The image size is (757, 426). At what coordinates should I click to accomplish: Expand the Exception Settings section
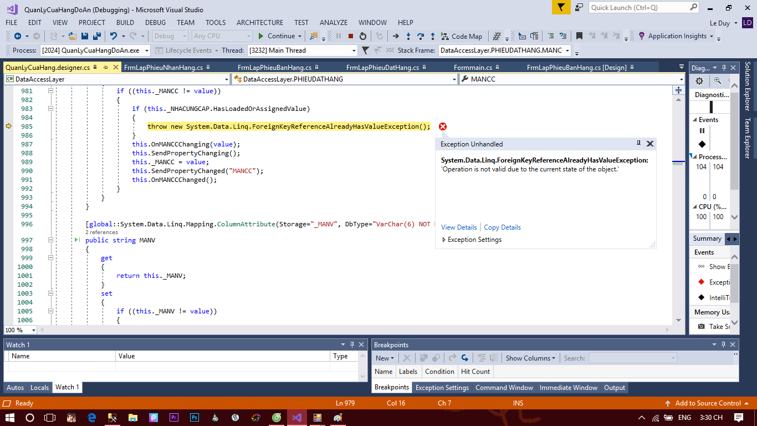click(444, 240)
